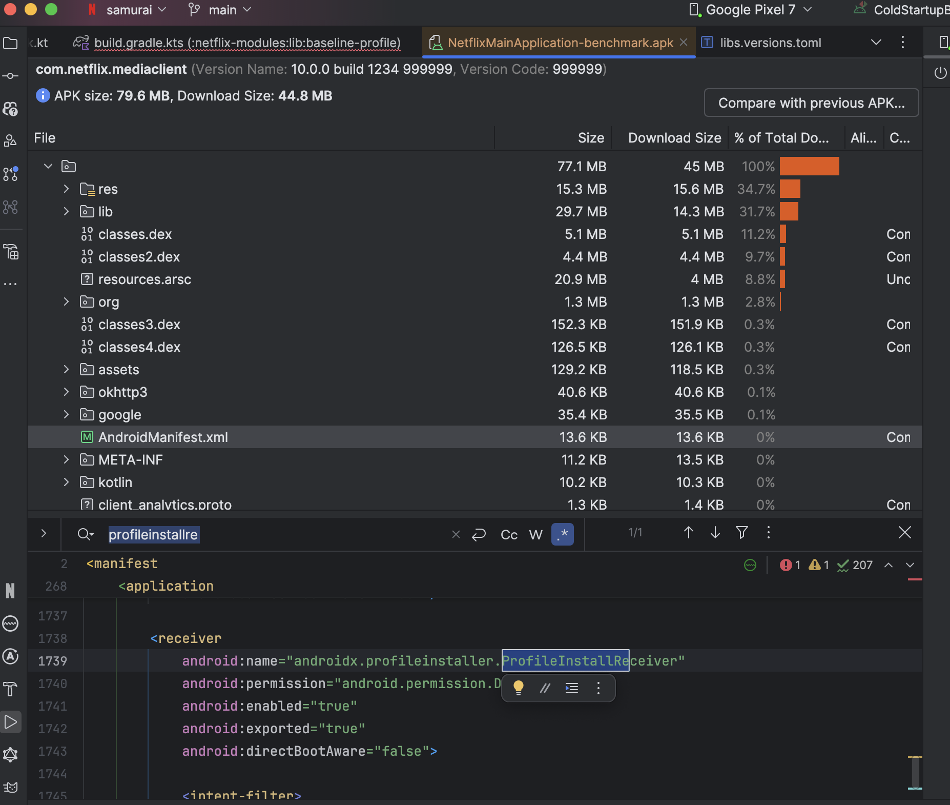Toggle the Match Case (Cc) option
Viewport: 950px width, 805px height.
[509, 535]
